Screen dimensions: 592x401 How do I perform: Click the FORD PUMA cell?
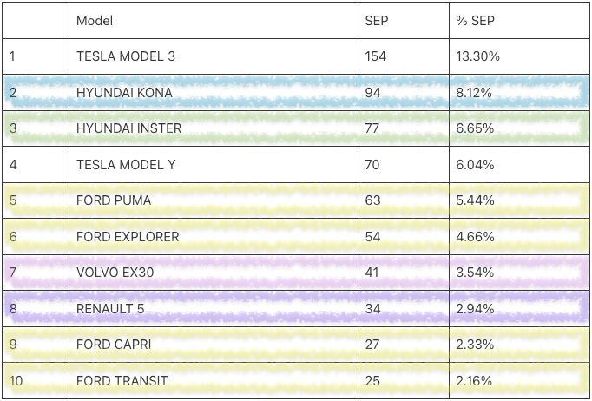click(x=114, y=200)
